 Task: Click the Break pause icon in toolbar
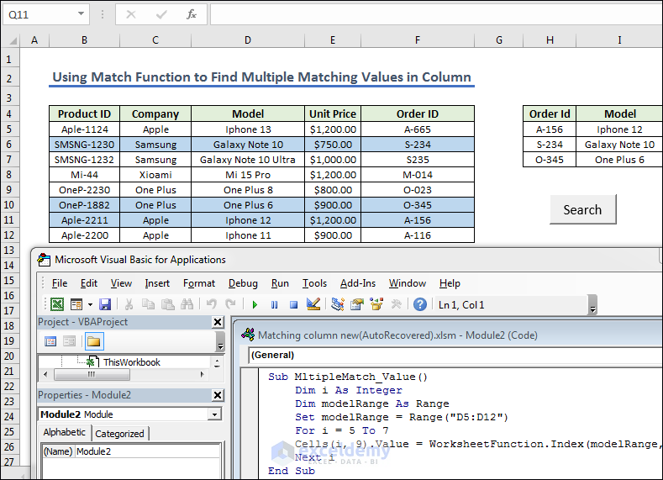[x=274, y=304]
